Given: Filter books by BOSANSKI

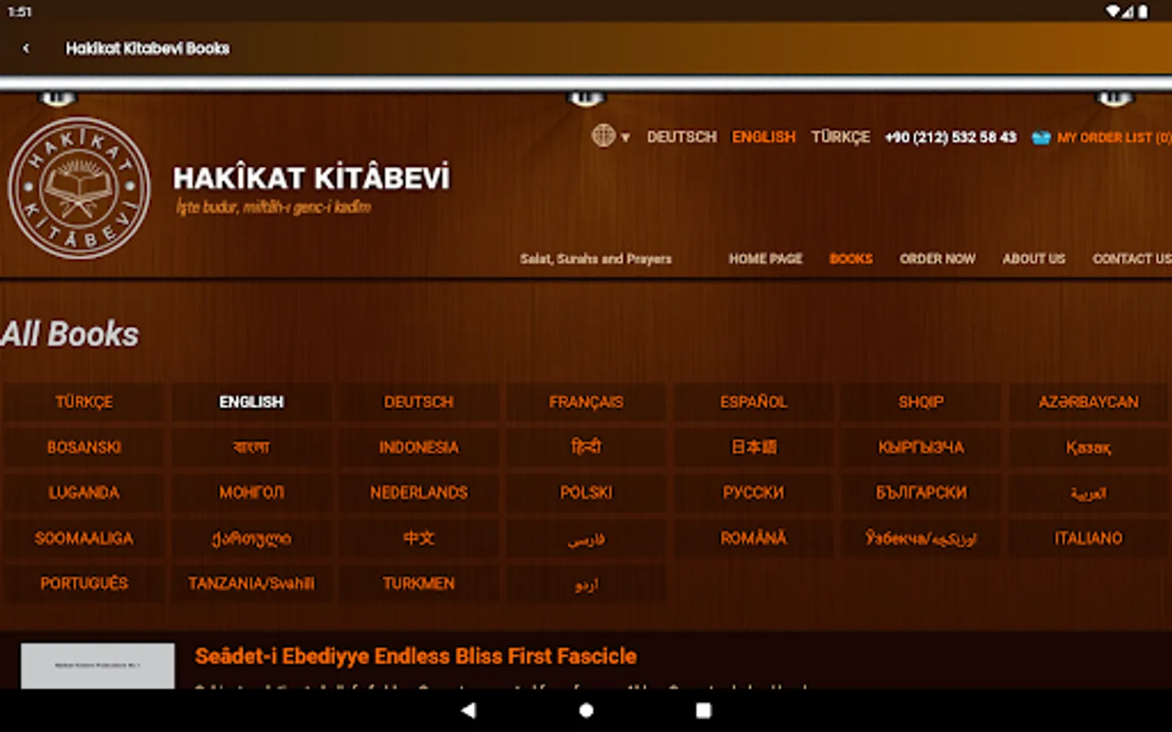Looking at the screenshot, I should coord(84,447).
